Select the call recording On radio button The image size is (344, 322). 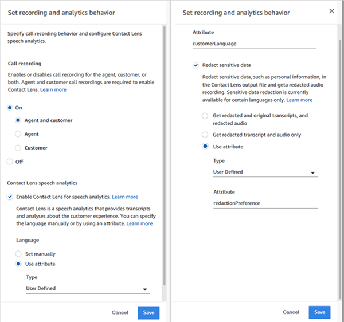click(10, 108)
